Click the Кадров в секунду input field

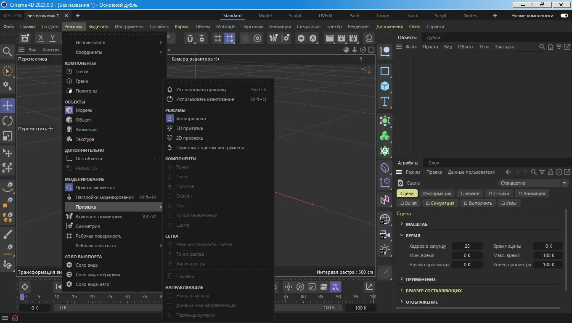(x=467, y=246)
